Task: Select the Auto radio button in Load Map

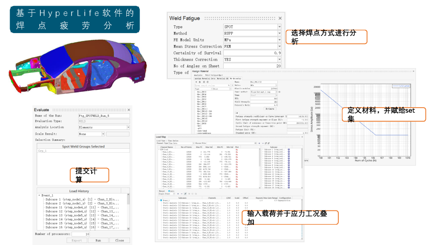Action: [x=169, y=191]
